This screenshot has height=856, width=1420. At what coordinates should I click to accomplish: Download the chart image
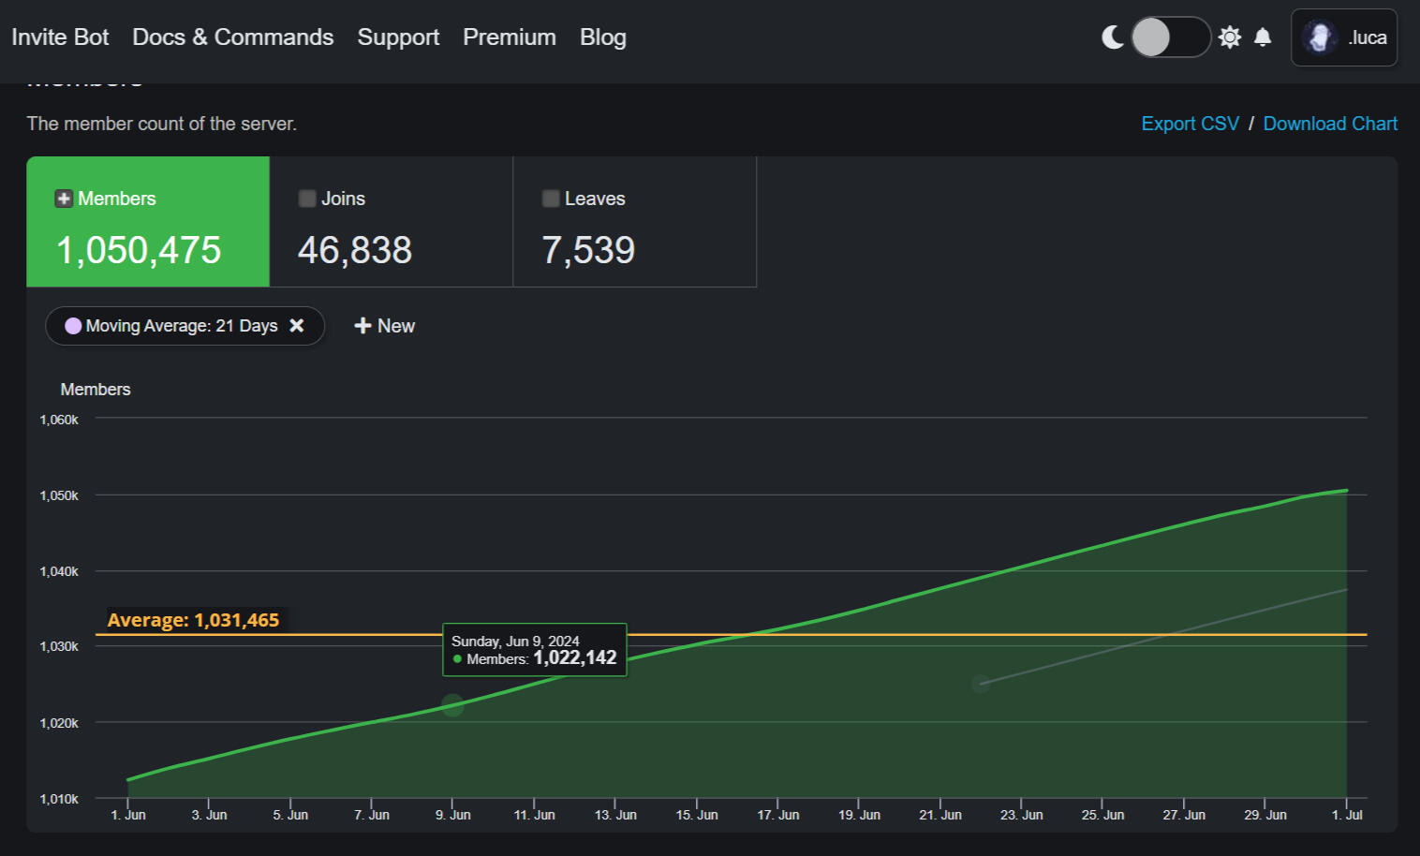click(x=1330, y=124)
